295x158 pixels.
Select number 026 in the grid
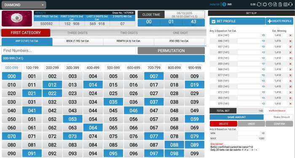[x=134, y=93]
